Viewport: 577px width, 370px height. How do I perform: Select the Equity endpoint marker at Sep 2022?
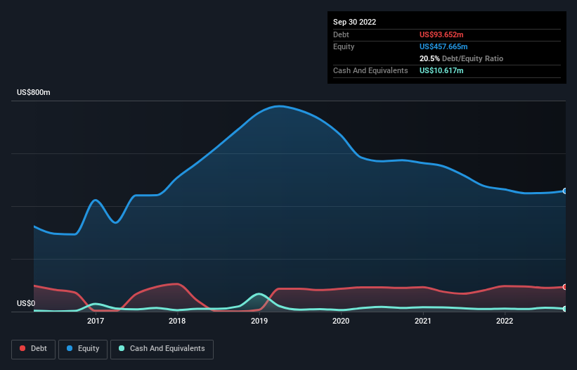(565, 191)
